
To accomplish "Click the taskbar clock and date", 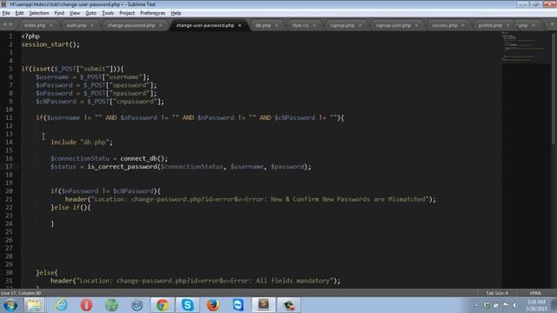I will [536, 305].
